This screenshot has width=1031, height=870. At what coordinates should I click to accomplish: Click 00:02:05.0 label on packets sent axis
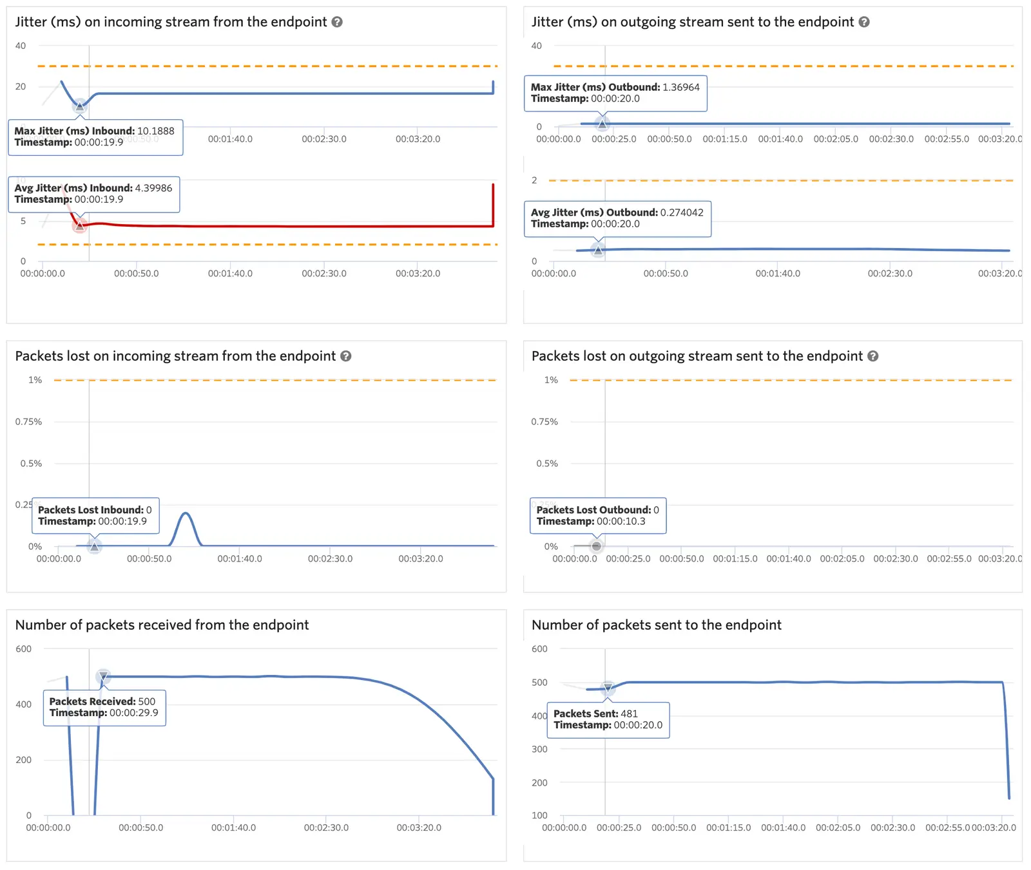[838, 827]
